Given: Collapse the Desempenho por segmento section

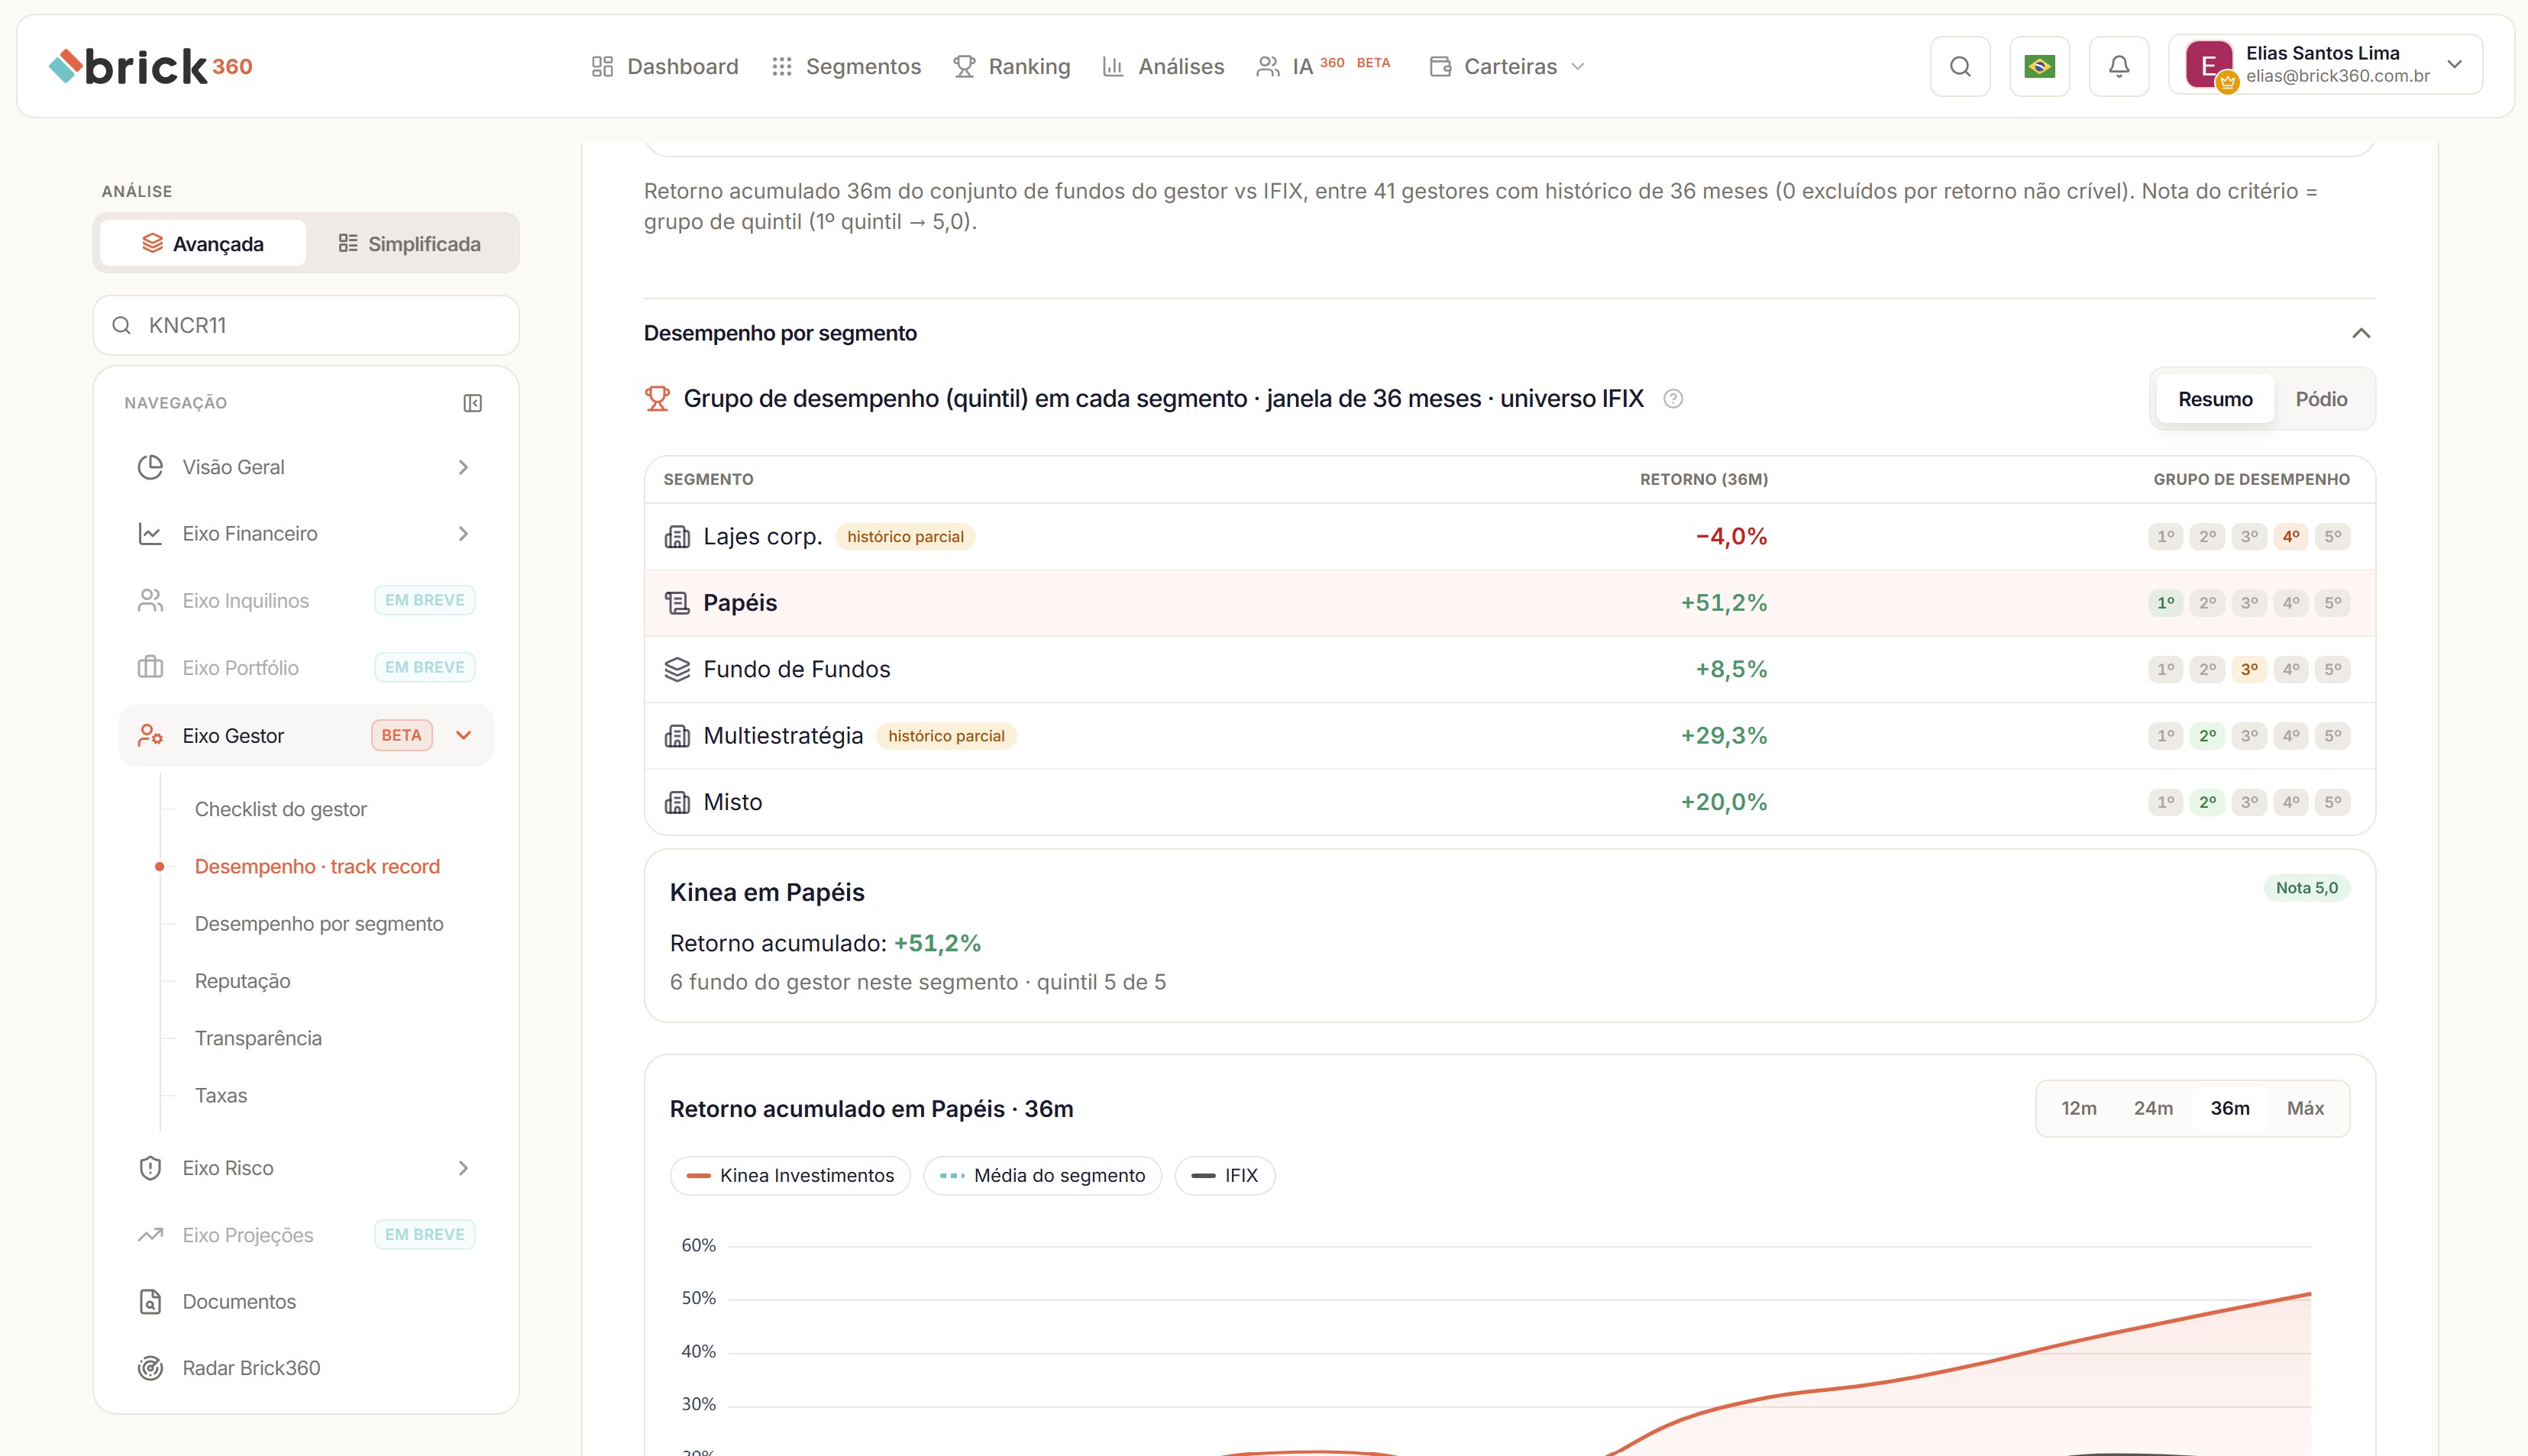Looking at the screenshot, I should click(x=2360, y=333).
